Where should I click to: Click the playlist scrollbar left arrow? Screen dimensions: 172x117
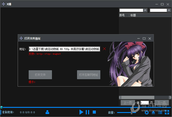120,97
